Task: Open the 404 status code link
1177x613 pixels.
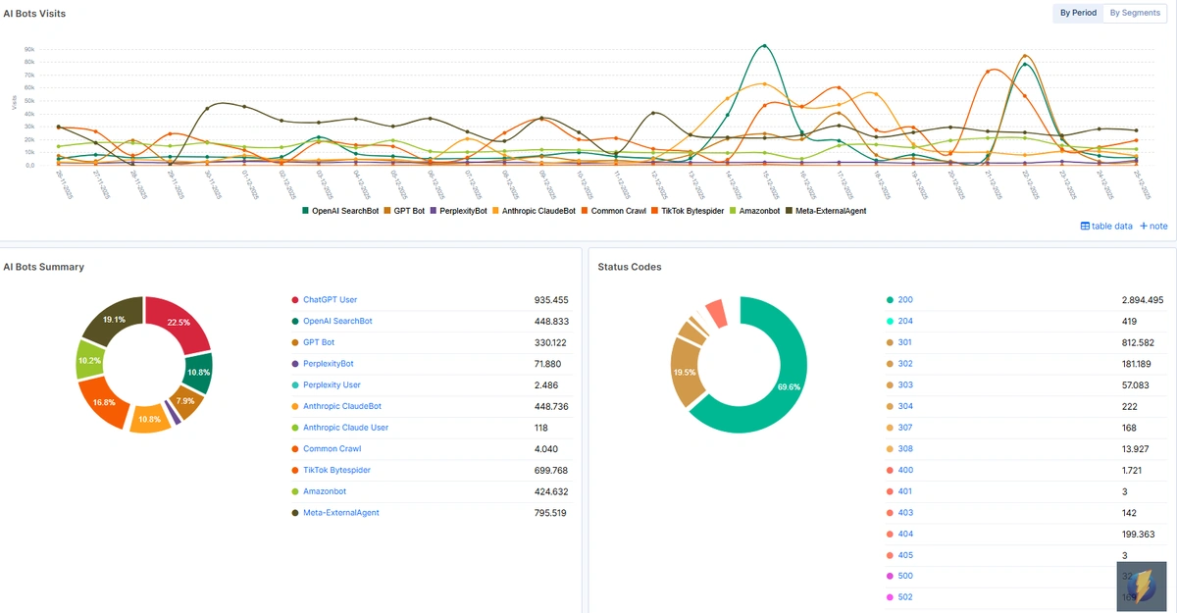Action: click(x=904, y=535)
